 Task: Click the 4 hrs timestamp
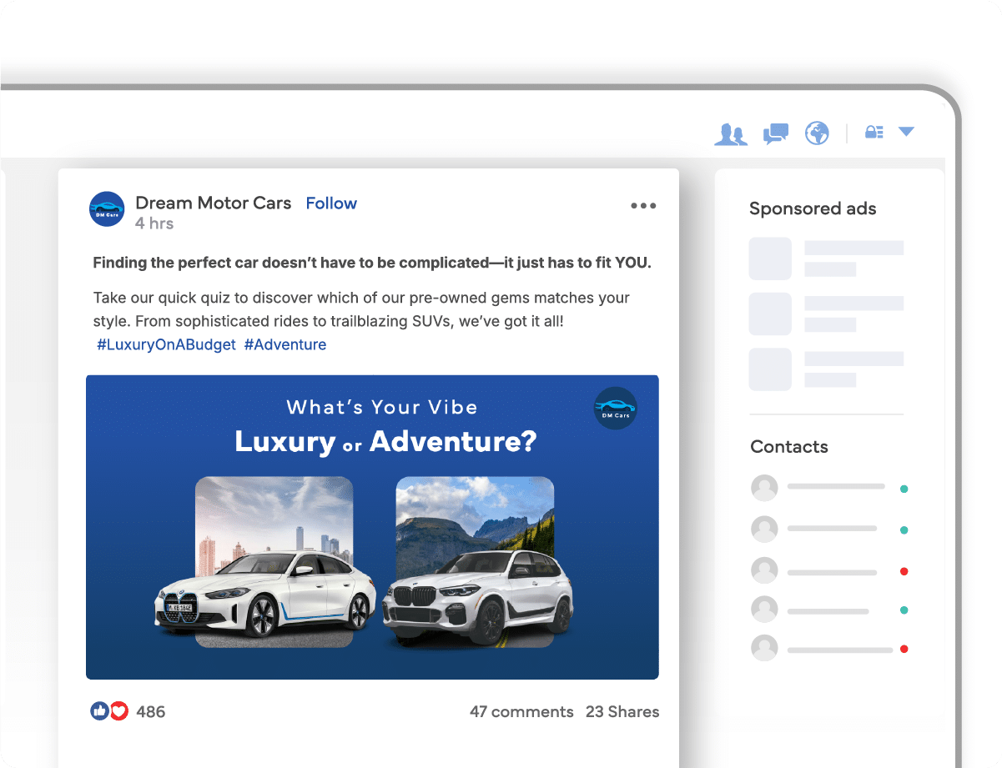[154, 223]
